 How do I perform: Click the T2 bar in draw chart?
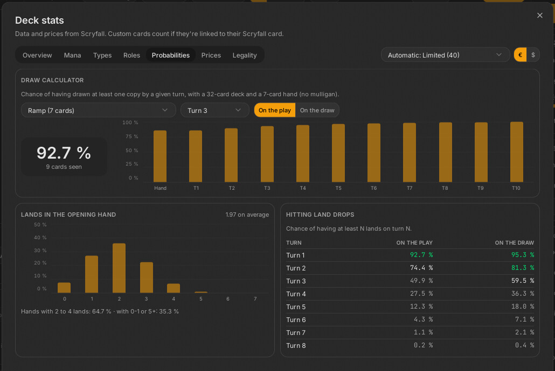[231, 155]
